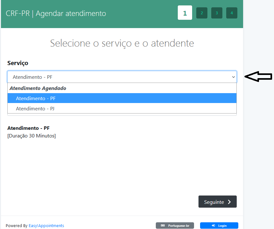This screenshot has width=274, height=229.
Task: Click the dropdown chevron in Serviço field
Action: [233, 77]
